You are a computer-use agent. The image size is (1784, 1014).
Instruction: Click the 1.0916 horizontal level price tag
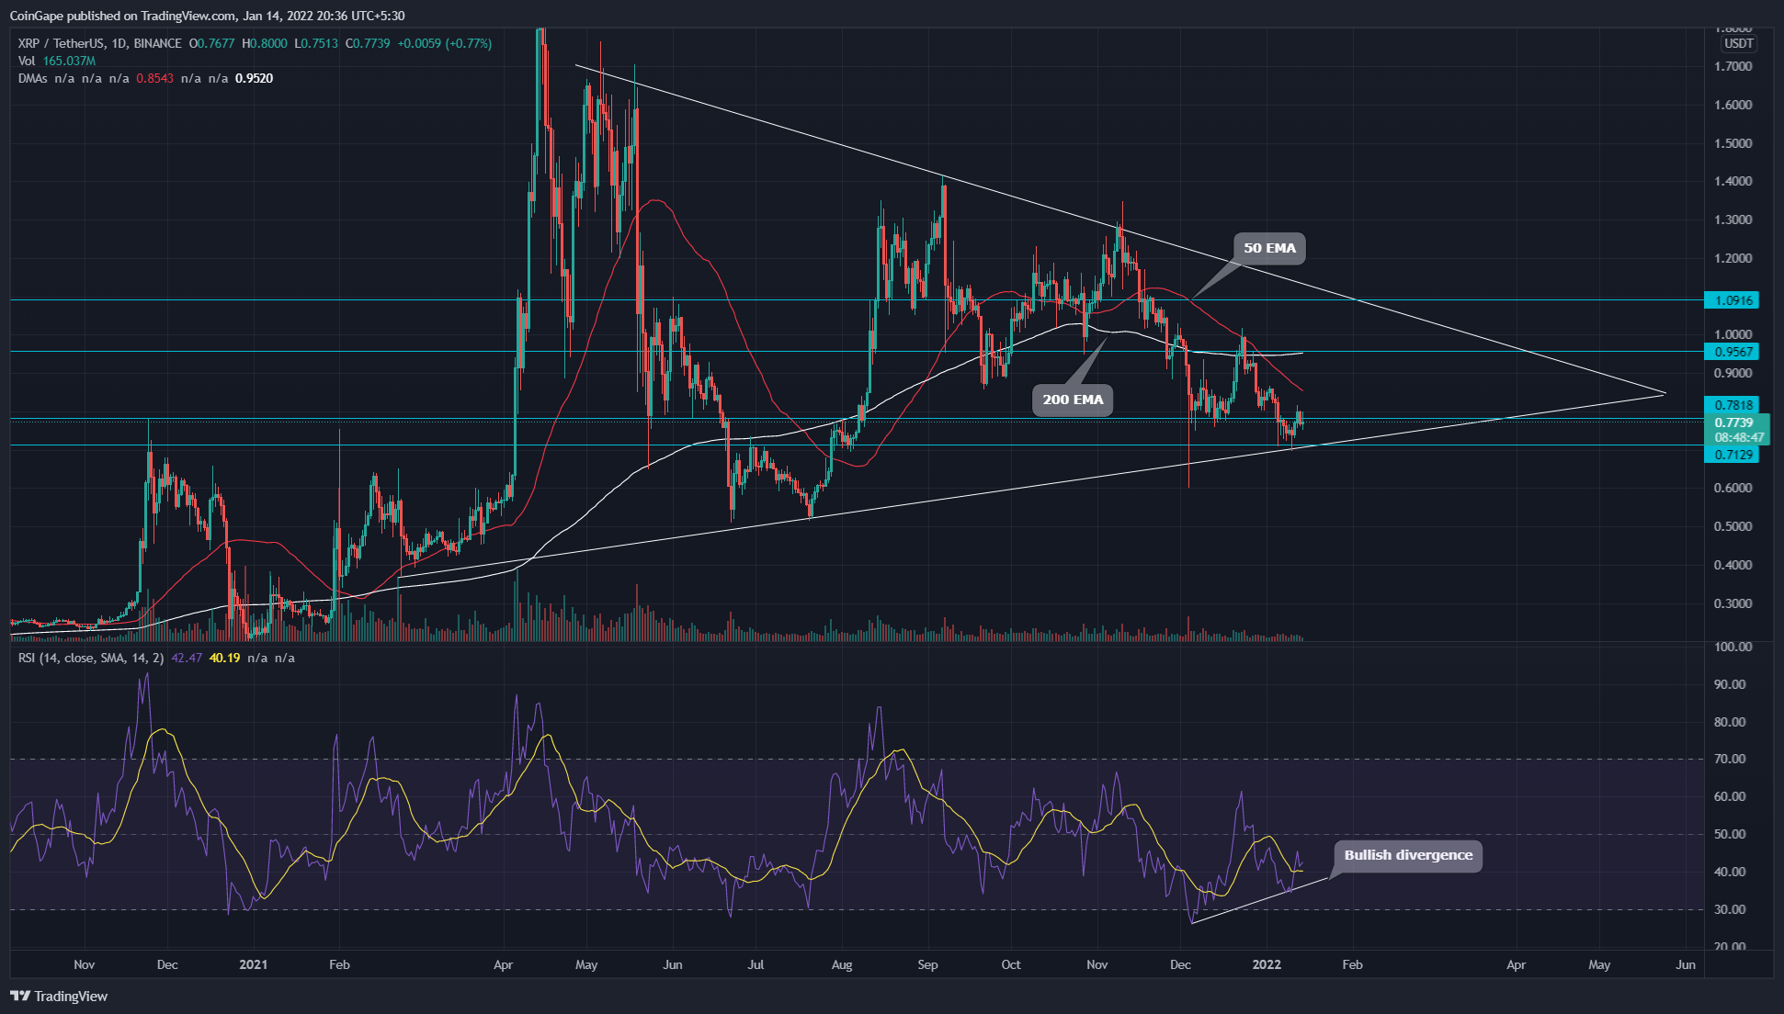(1732, 300)
